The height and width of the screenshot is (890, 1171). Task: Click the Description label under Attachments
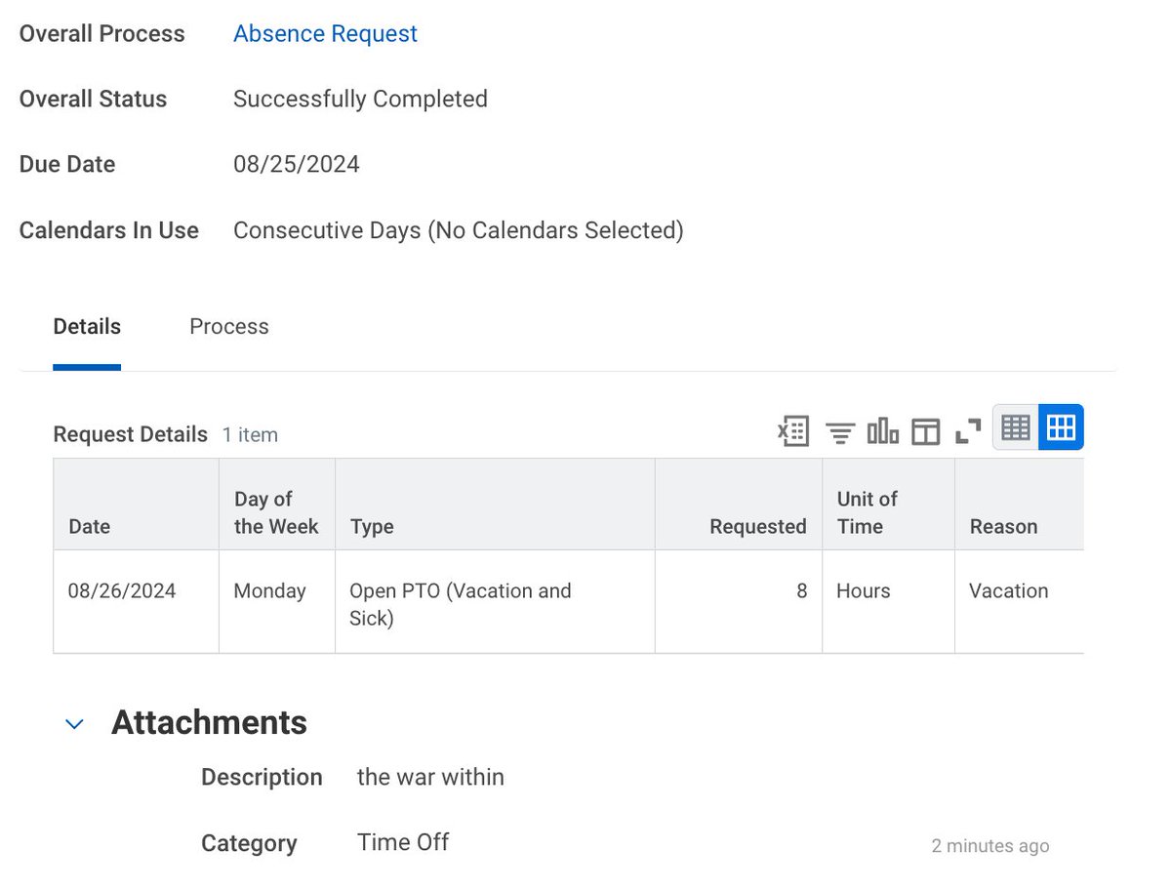262,778
